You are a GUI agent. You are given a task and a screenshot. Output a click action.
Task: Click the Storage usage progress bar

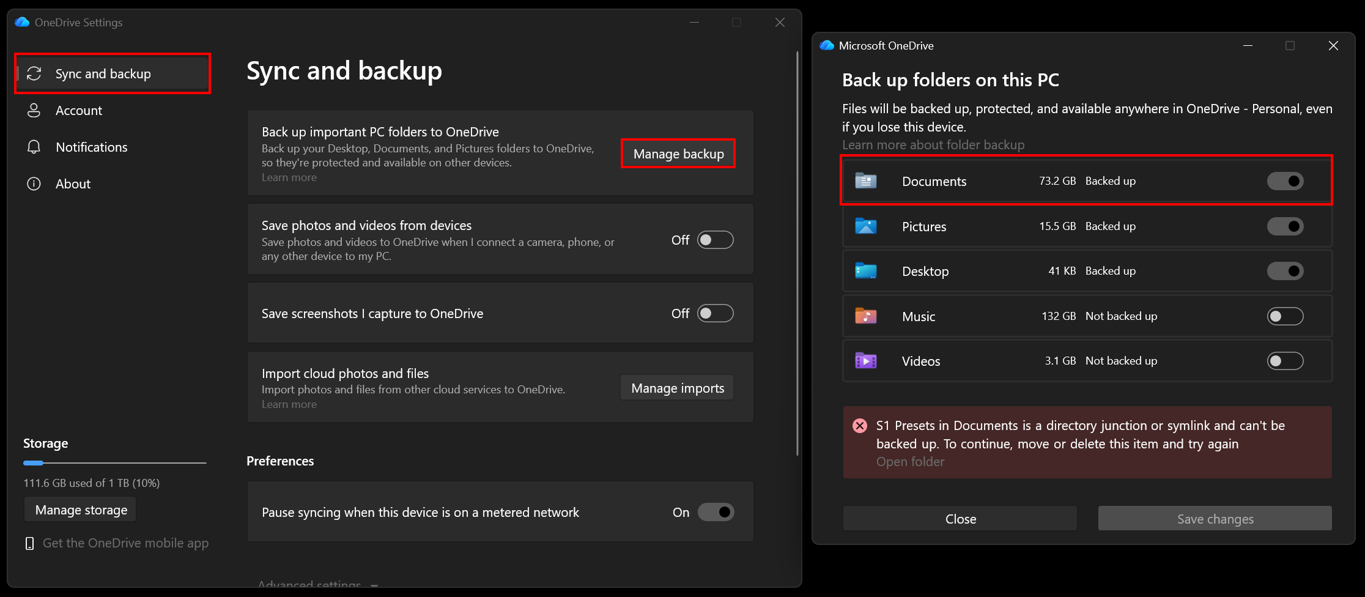point(115,463)
